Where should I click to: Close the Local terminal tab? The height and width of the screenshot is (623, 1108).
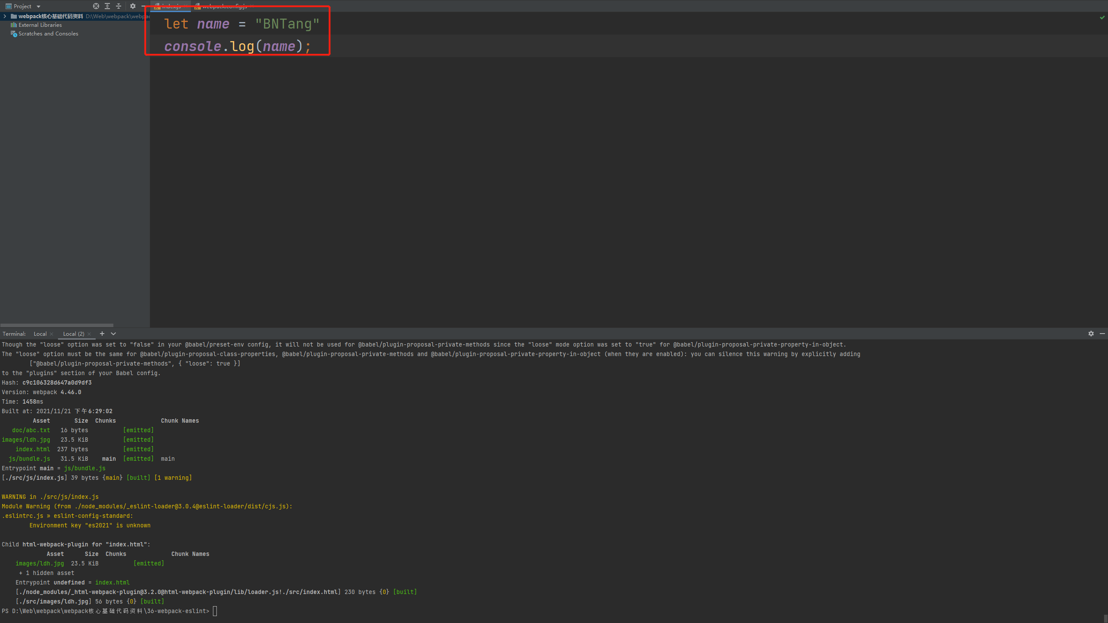[52, 334]
